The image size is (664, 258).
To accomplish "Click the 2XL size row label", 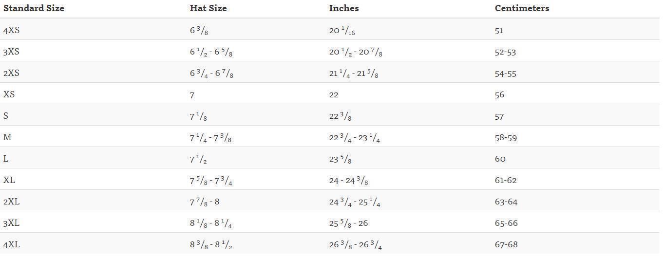I will tap(11, 202).
